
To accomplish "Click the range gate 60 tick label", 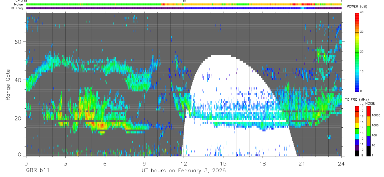I will point(18,42).
